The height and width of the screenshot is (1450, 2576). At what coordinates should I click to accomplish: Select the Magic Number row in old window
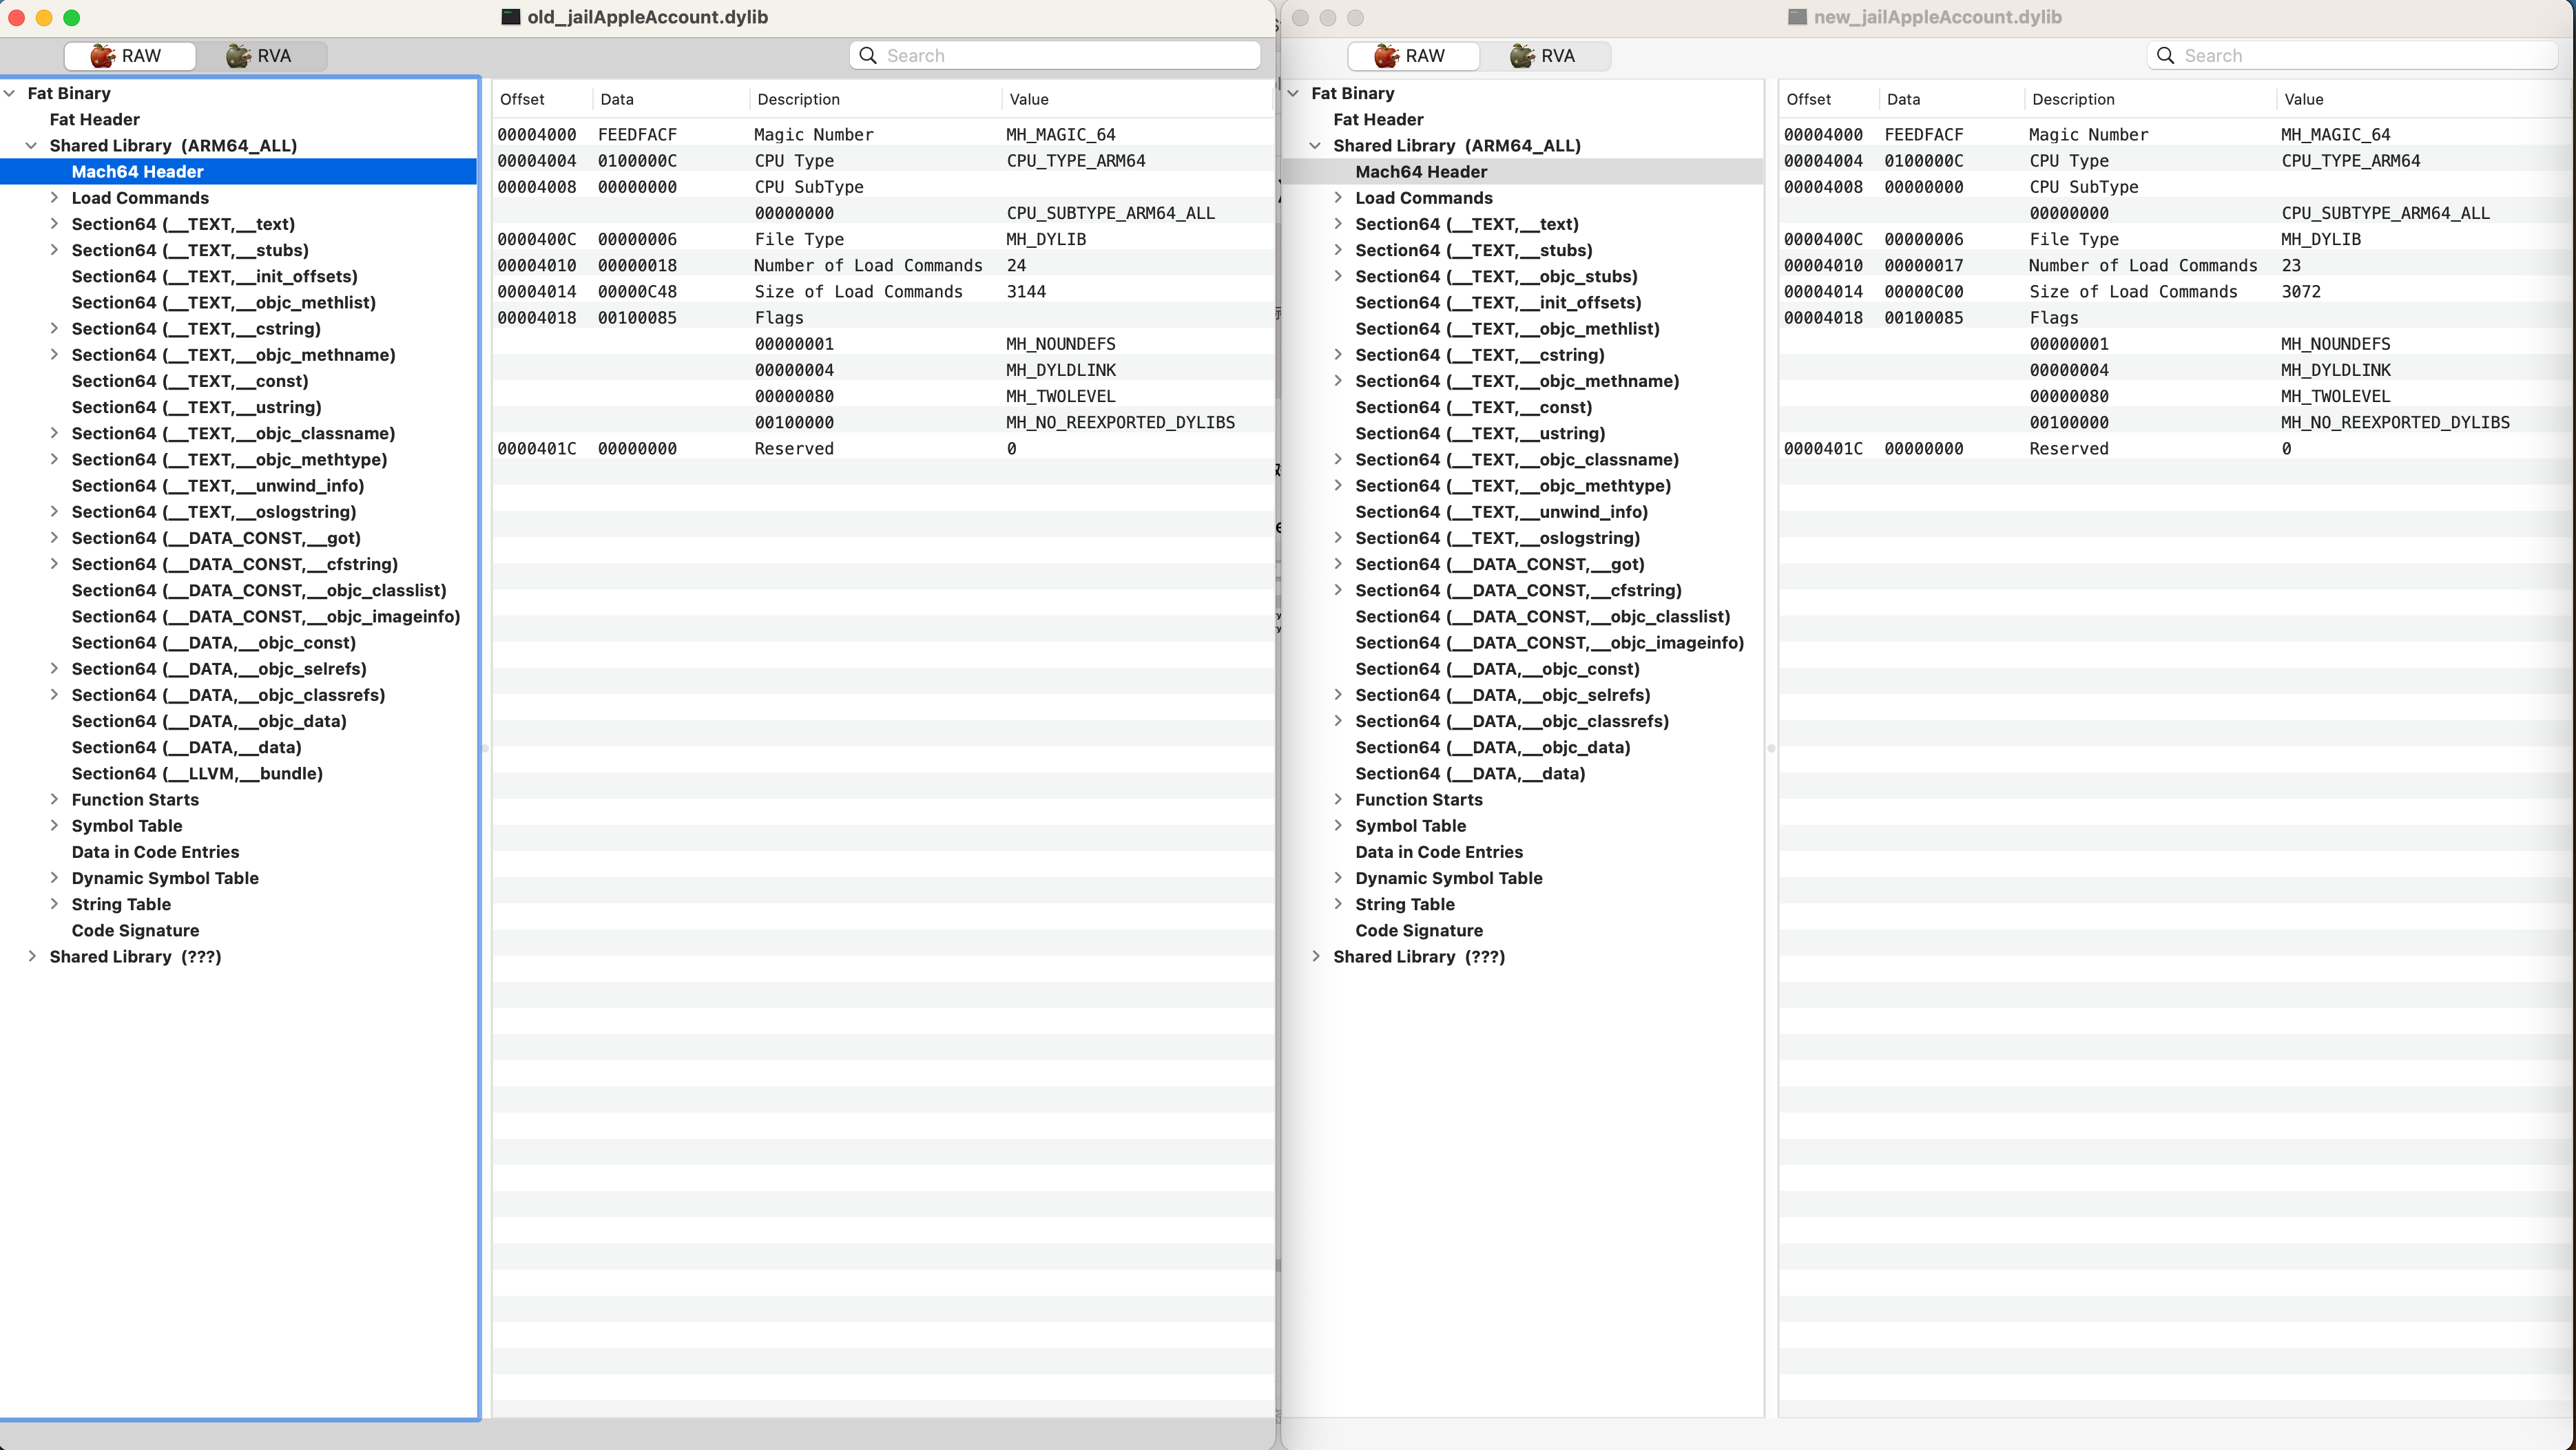point(883,135)
